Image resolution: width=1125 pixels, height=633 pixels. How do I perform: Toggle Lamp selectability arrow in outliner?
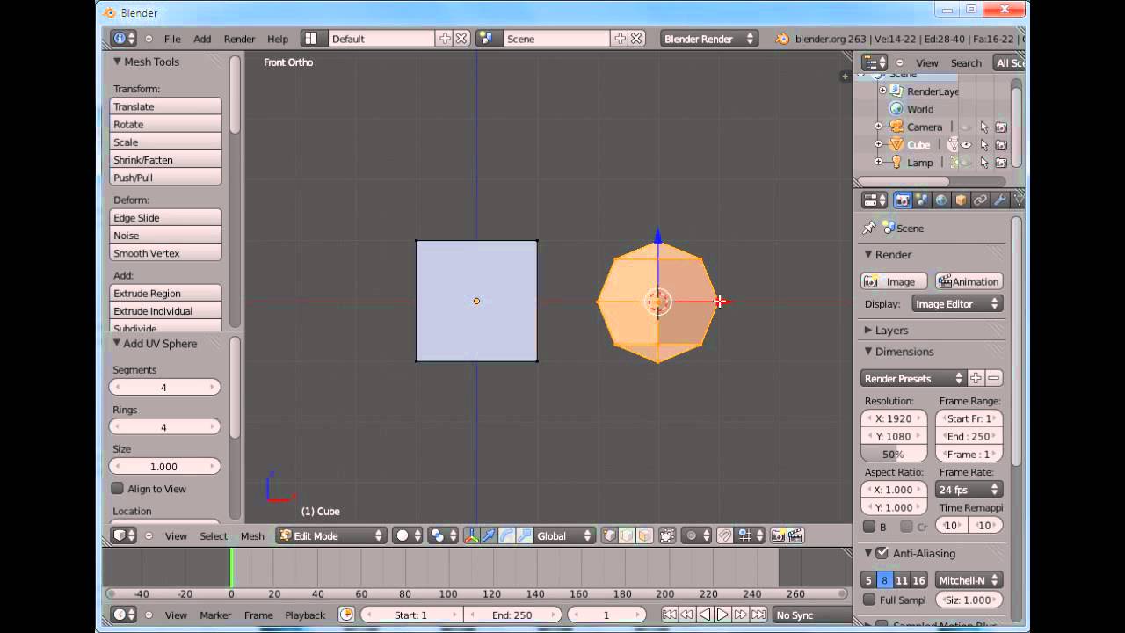point(983,163)
